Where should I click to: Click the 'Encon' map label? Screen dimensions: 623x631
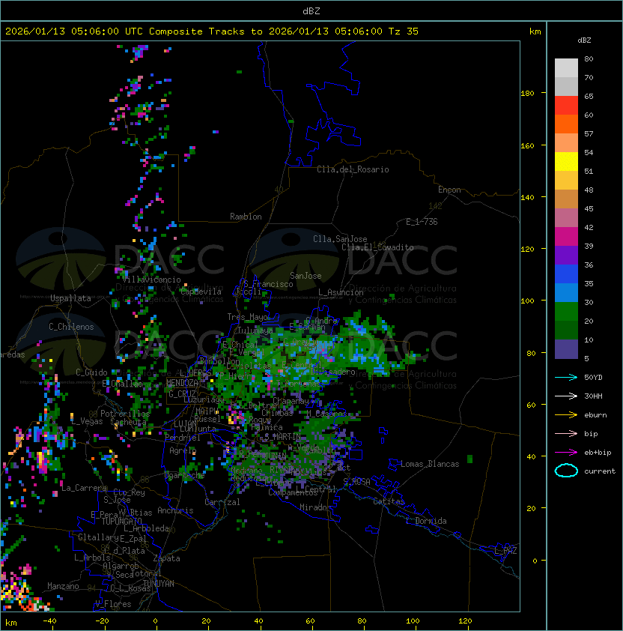pyautogui.click(x=449, y=190)
